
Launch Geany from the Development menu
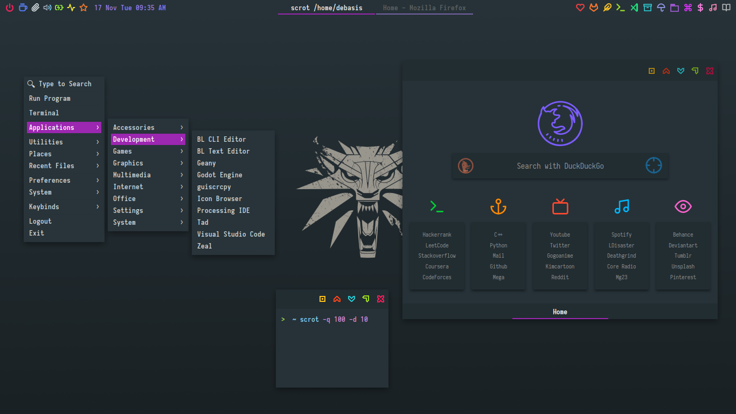tap(233, 163)
